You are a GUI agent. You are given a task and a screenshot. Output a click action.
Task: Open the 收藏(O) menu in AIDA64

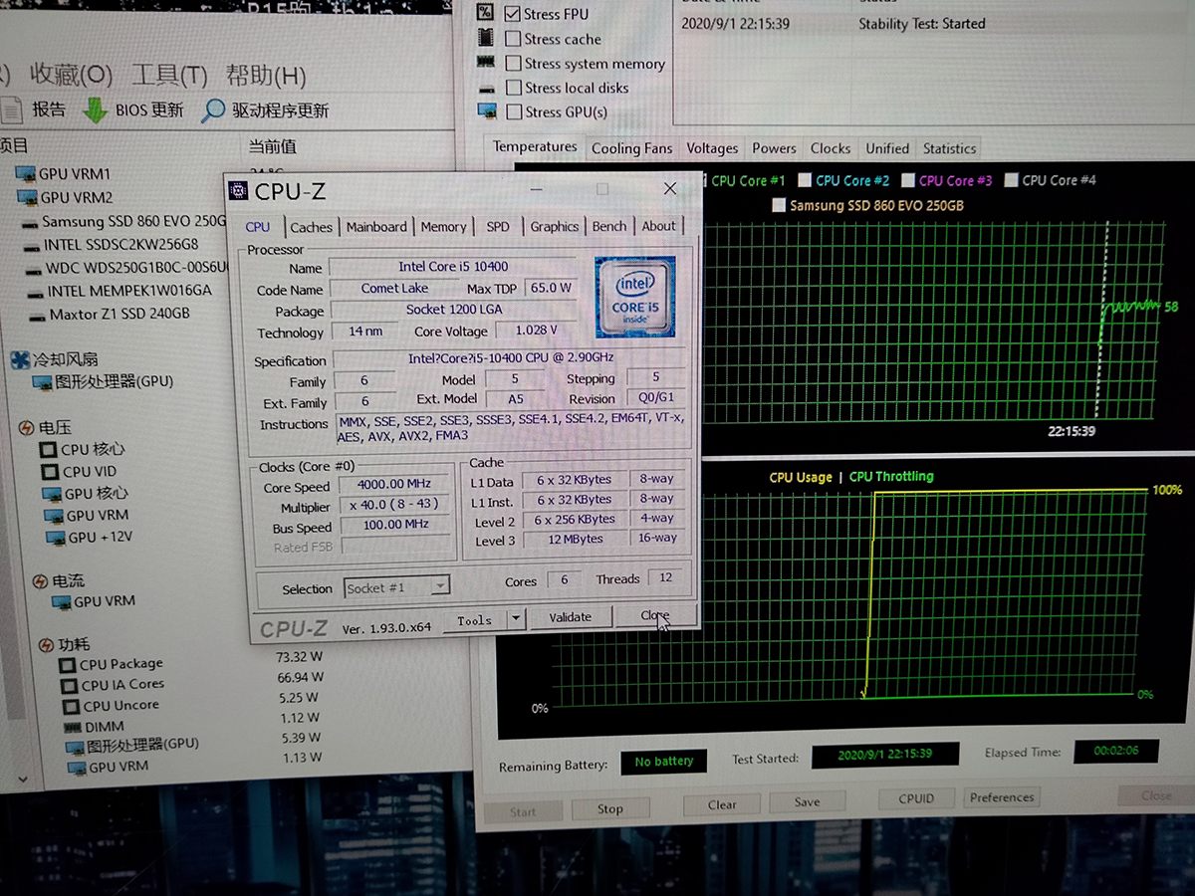point(71,75)
